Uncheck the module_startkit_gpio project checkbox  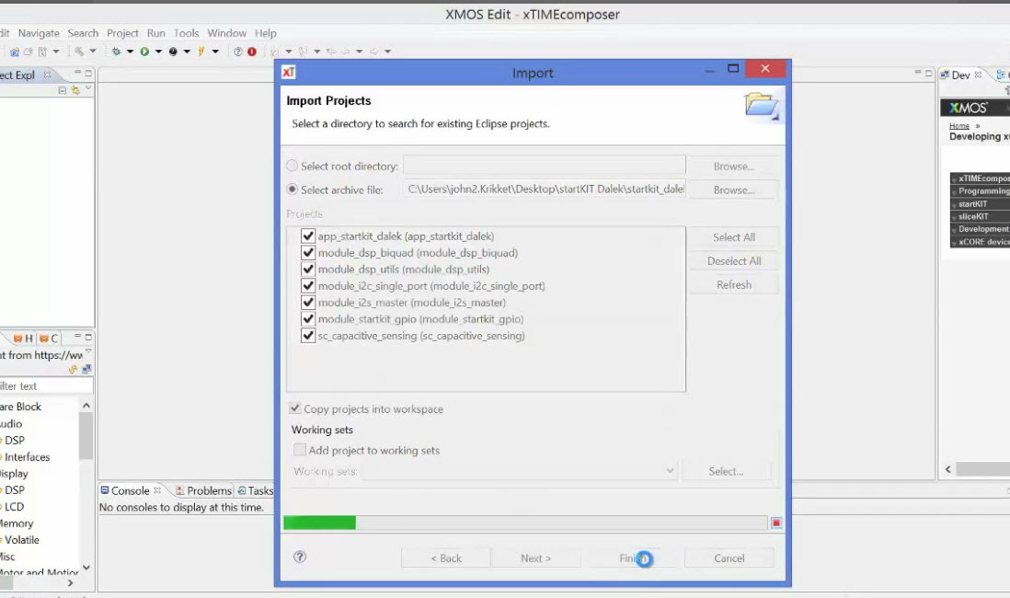tap(308, 319)
